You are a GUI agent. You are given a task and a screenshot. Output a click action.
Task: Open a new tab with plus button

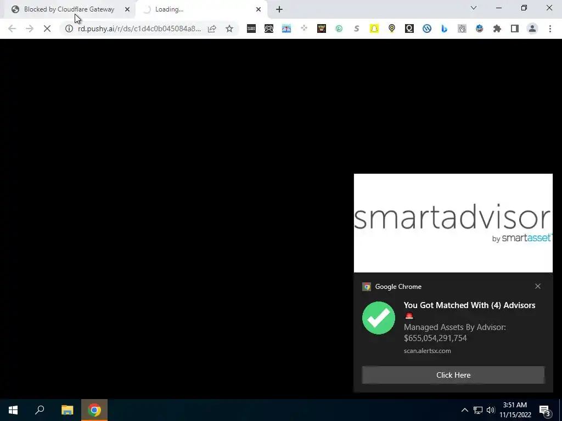point(279,9)
